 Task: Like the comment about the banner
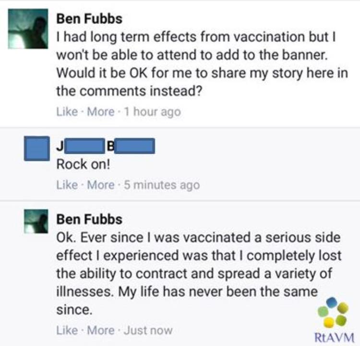(x=67, y=112)
